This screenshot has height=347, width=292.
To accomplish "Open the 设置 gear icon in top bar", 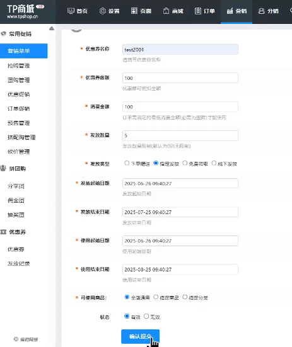I will coord(109,11).
